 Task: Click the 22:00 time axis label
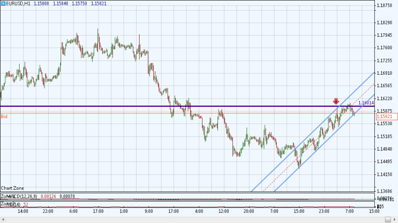pos(48,211)
